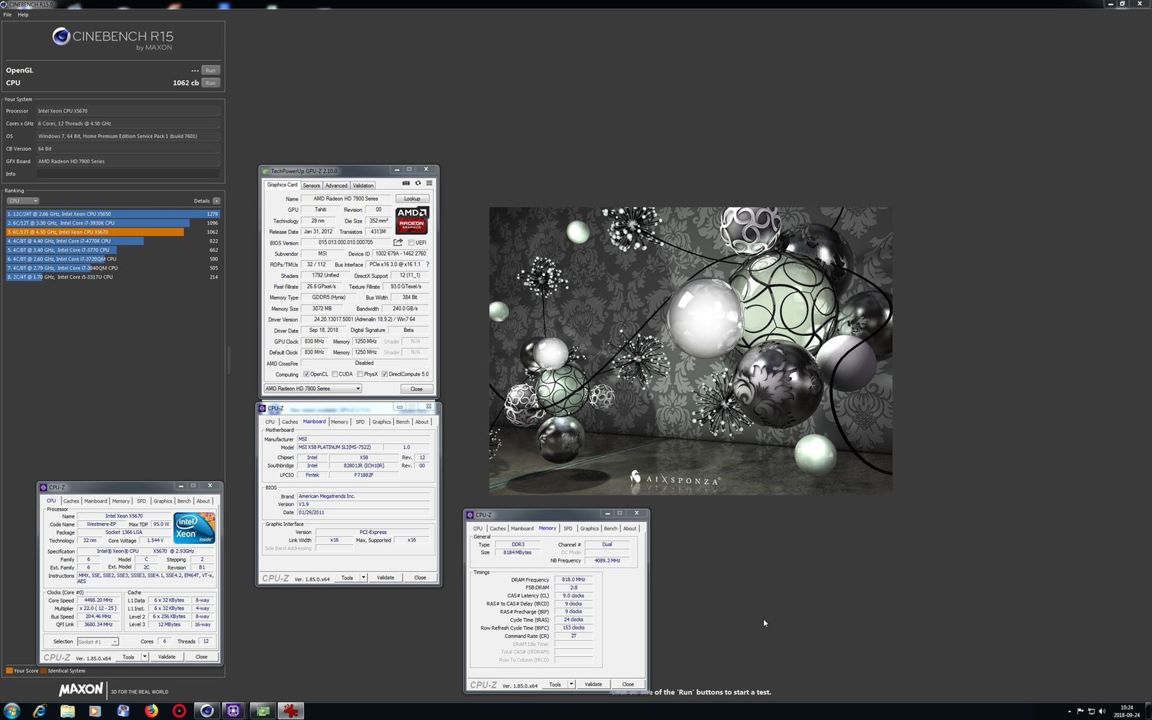
Task: Select the Core i7-3930K ranking row
Action: click(x=112, y=223)
